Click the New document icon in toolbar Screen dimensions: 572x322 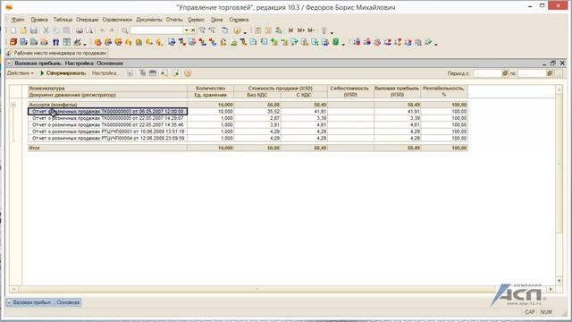tap(13, 30)
